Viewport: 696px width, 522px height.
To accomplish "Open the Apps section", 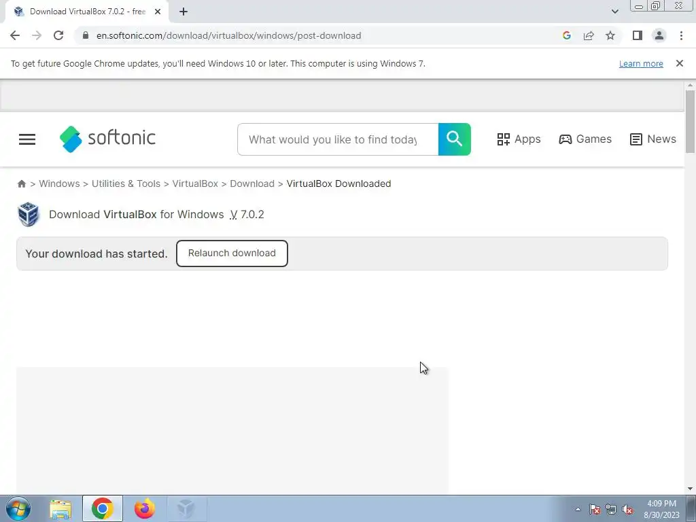I will pos(519,139).
